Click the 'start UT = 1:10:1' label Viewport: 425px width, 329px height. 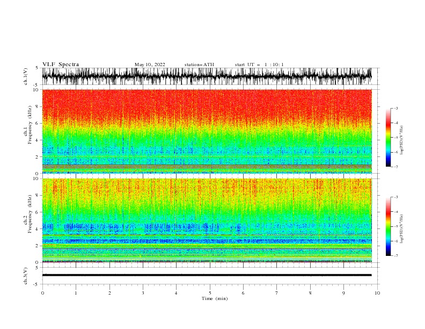click(259, 65)
